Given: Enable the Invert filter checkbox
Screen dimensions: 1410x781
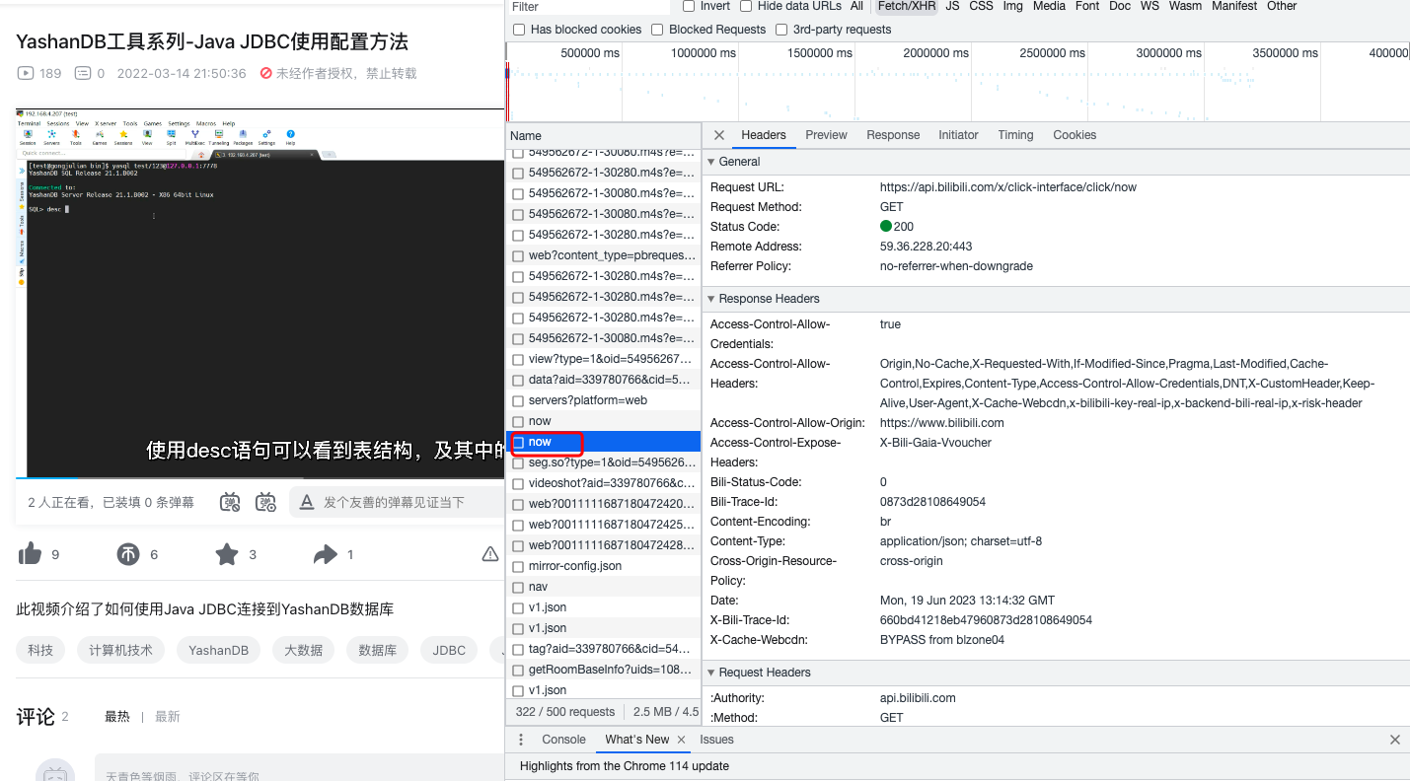Looking at the screenshot, I should pos(689,6).
